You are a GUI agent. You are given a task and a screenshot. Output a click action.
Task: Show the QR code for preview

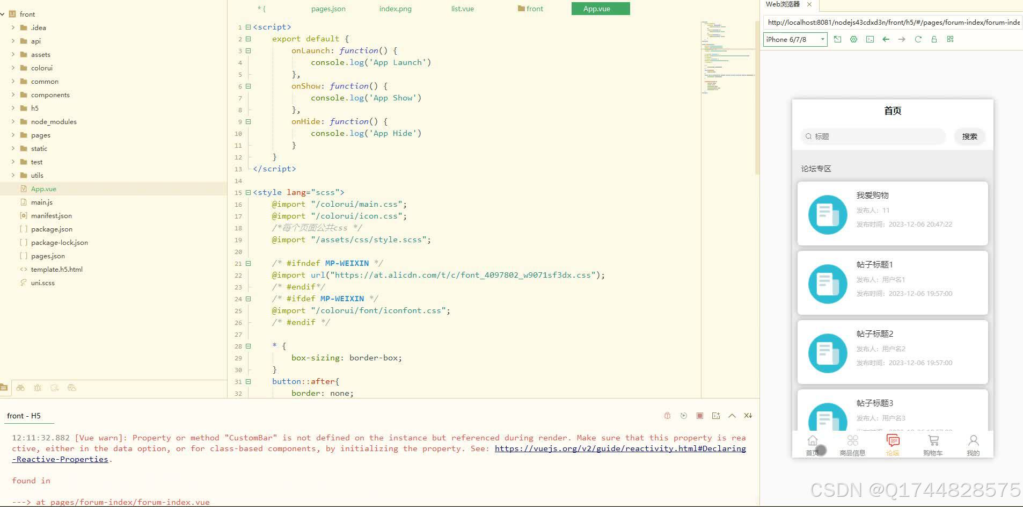pos(950,39)
